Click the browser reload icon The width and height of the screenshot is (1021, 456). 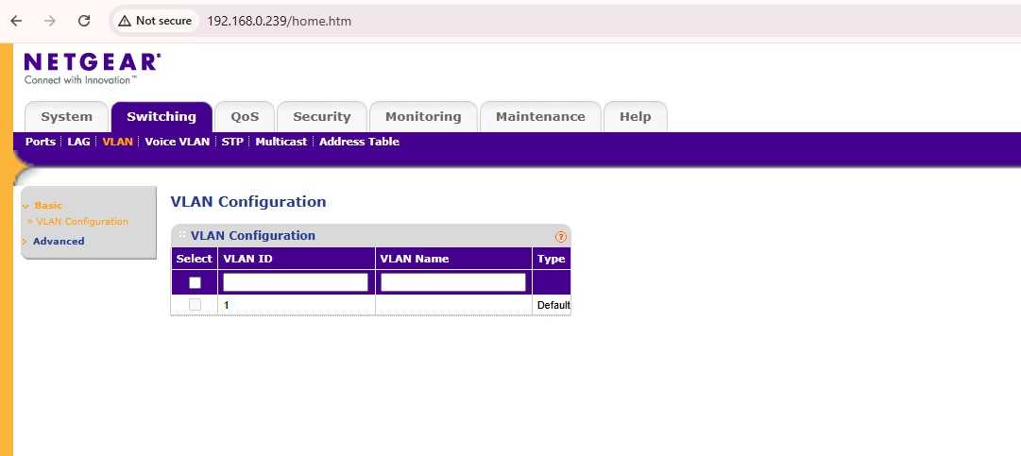[x=84, y=21]
